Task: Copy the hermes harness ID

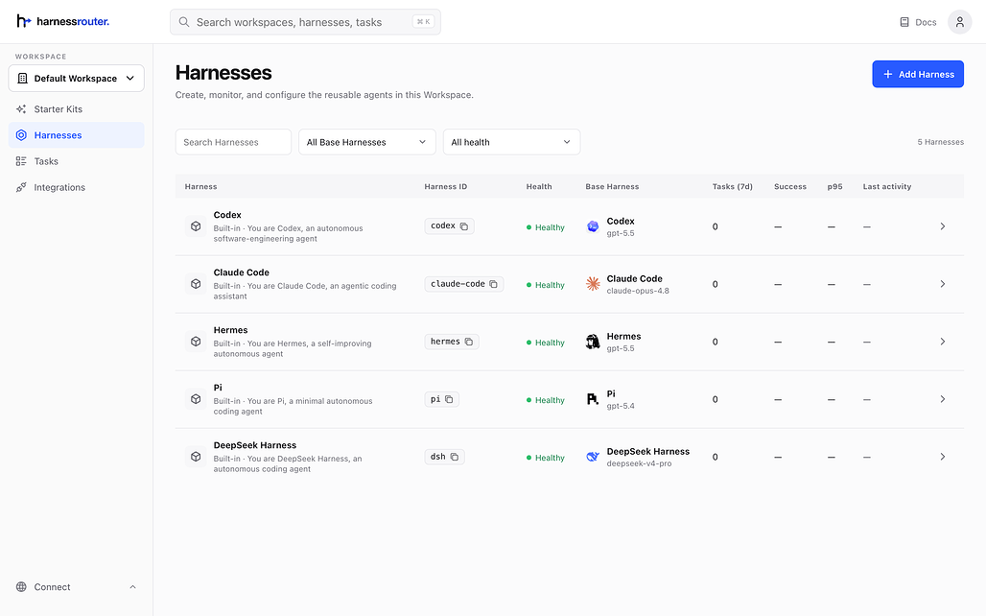Action: point(469,342)
